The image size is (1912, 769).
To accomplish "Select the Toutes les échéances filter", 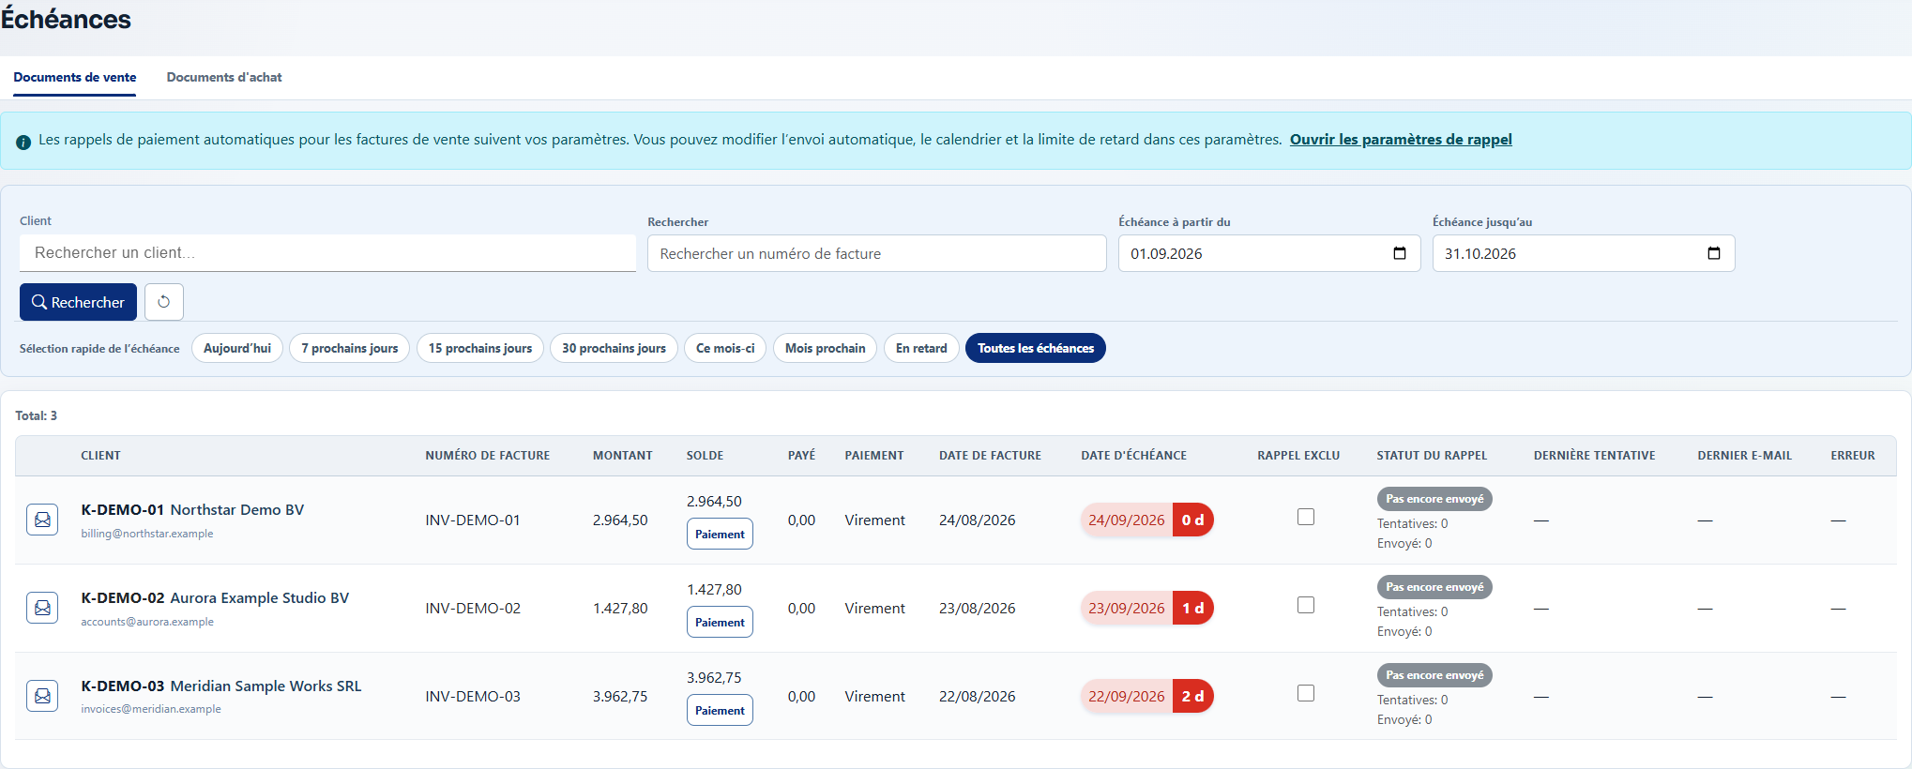I will click(x=1036, y=348).
